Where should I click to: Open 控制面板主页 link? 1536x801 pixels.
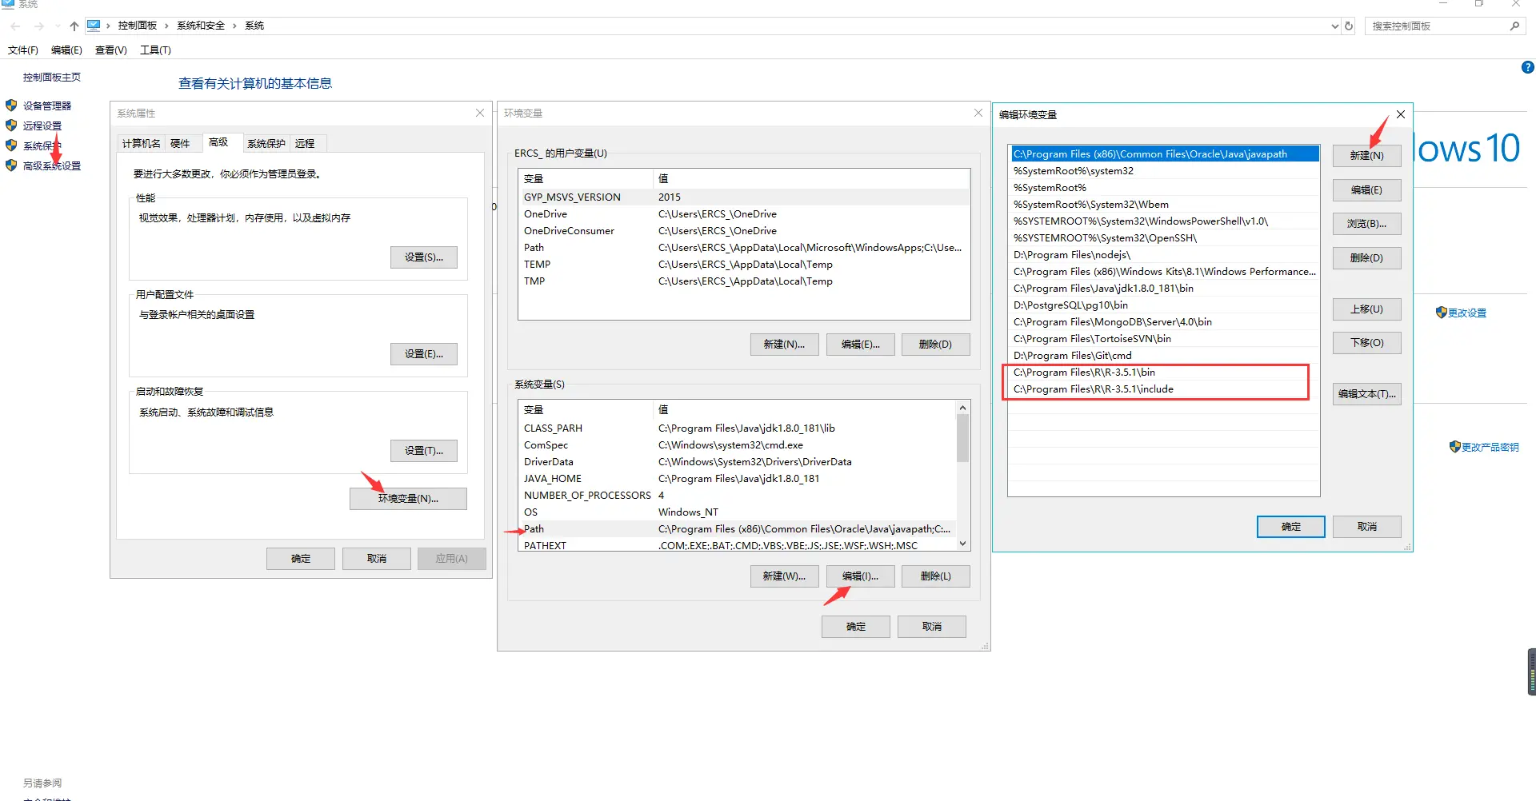[x=52, y=78]
